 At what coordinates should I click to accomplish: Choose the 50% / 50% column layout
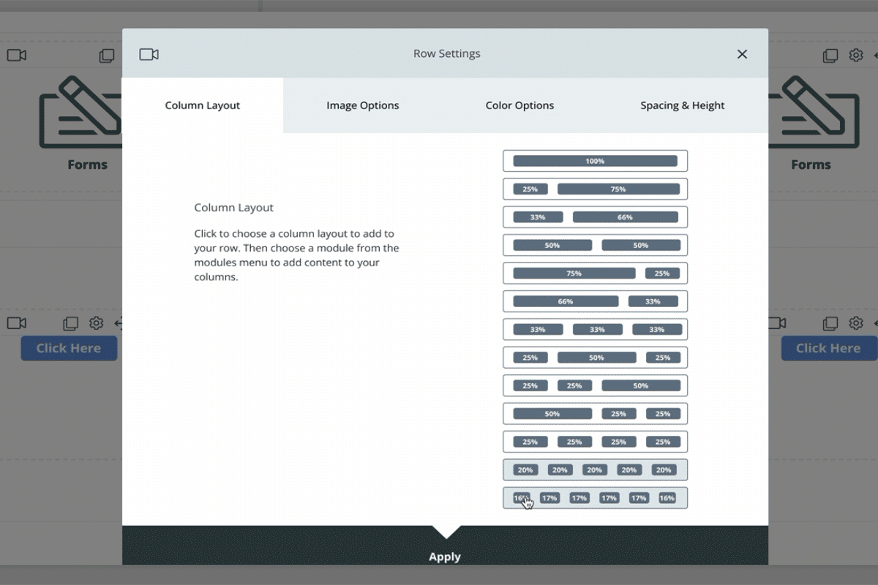click(595, 245)
